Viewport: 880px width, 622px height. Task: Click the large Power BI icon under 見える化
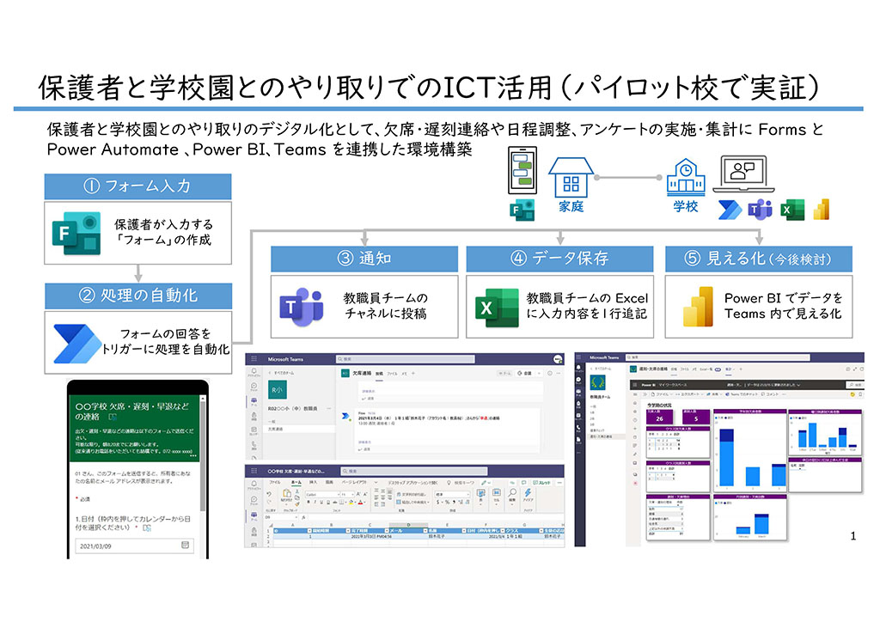(698, 306)
